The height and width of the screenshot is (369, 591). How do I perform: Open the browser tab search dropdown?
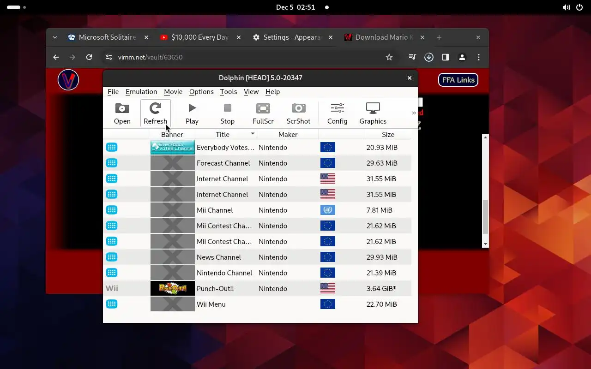point(55,37)
